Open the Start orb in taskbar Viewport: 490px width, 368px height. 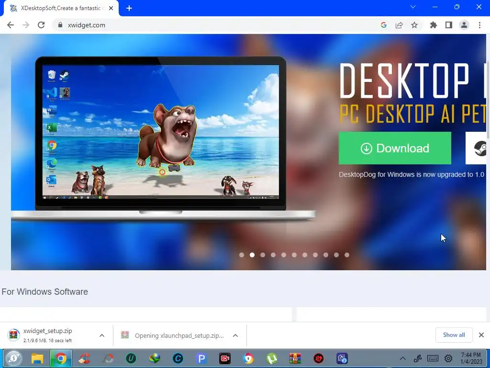coord(13,358)
